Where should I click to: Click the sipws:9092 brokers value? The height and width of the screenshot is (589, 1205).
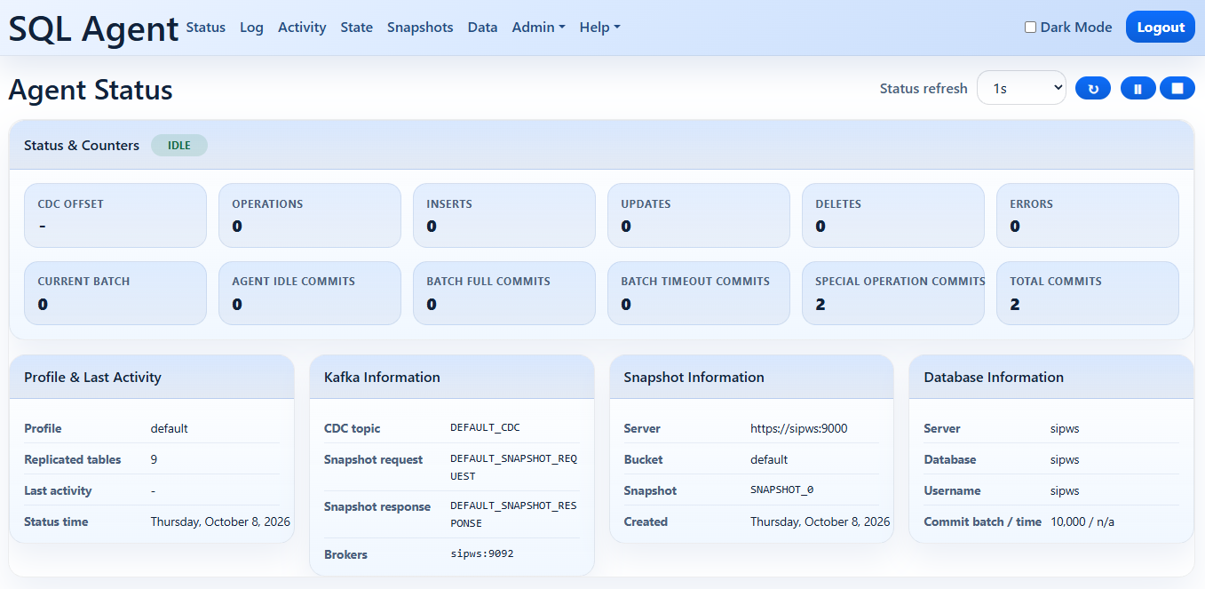coord(482,553)
